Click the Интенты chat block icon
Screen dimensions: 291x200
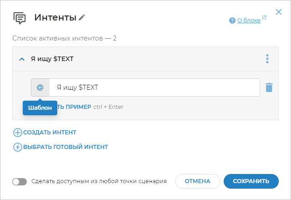20,18
